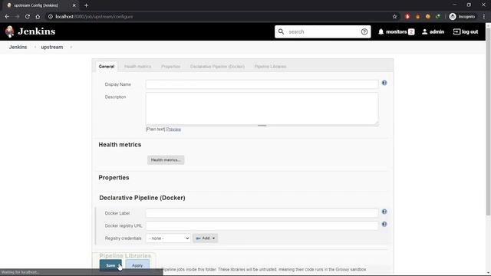Click the Apply button
The height and width of the screenshot is (276, 491).
click(137, 265)
